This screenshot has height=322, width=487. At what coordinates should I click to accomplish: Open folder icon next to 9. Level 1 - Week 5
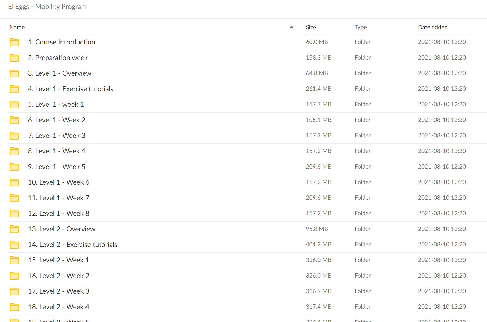coord(14,167)
